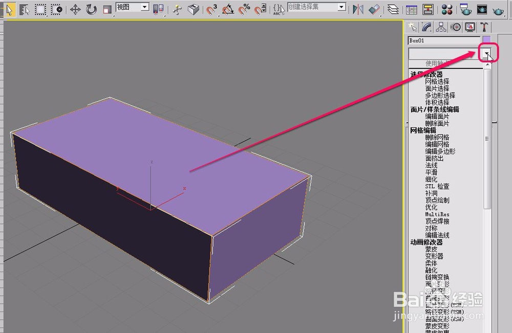Switch to the Utilities hammer tab
Image resolution: width=512 pixels, height=333 pixels.
click(x=484, y=27)
